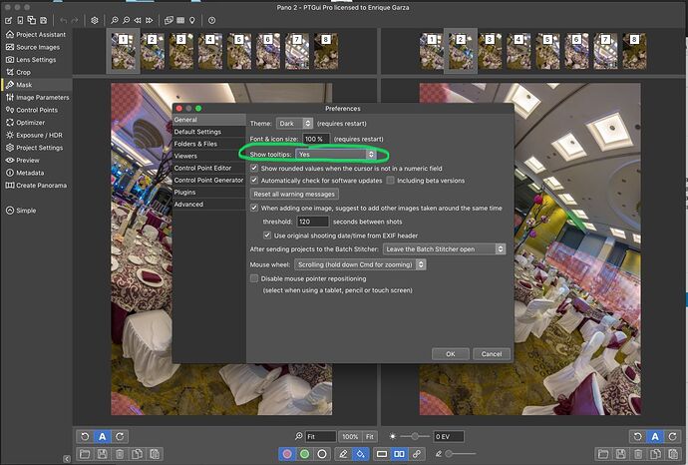Screen dimensions: 688x465
Task: Click Reset all warning messages button
Action: [x=294, y=194]
